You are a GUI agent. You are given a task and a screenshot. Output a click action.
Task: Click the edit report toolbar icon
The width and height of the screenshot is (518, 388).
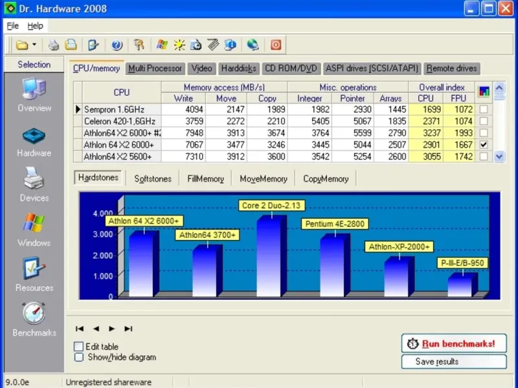(93, 45)
